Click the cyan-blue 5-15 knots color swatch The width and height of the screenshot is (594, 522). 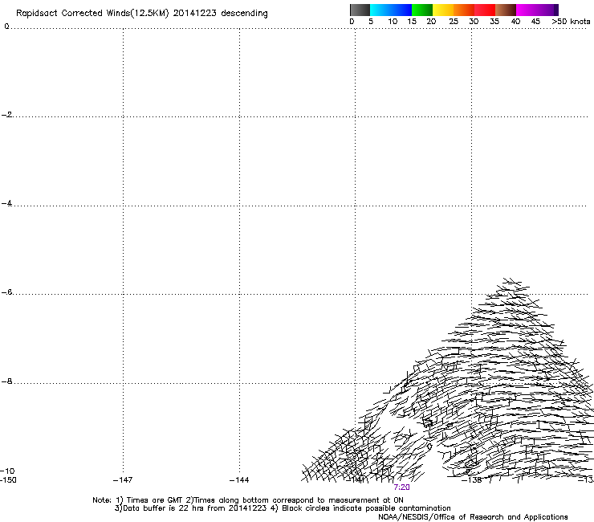[391, 10]
